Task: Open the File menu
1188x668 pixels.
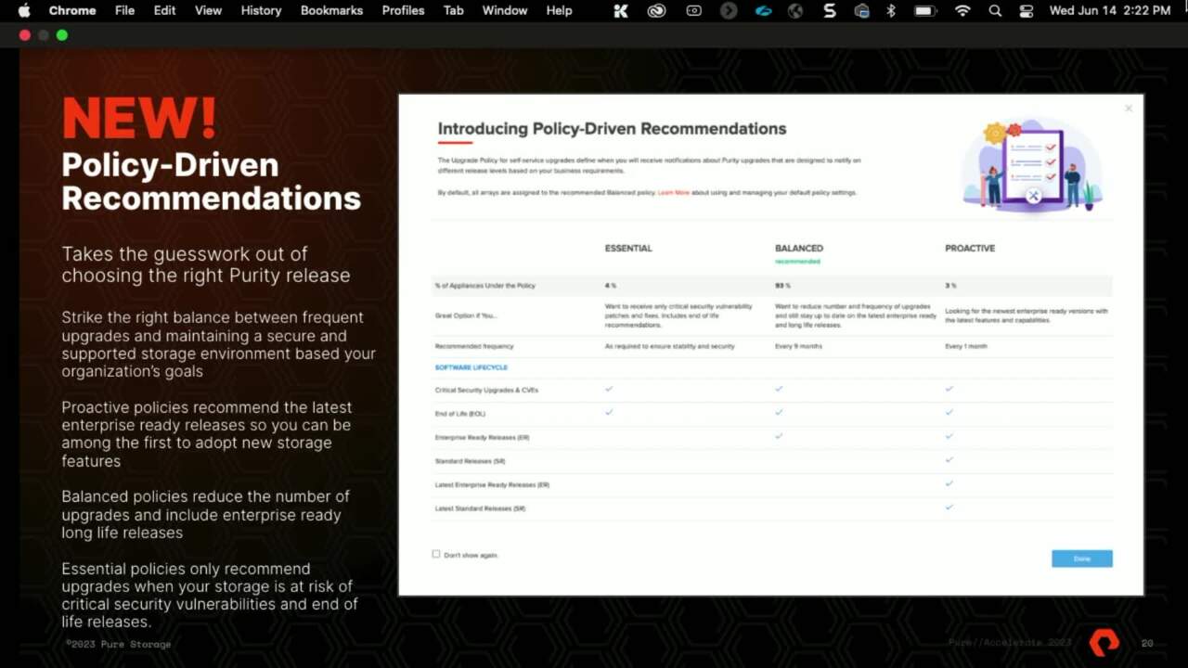Action: (x=124, y=10)
